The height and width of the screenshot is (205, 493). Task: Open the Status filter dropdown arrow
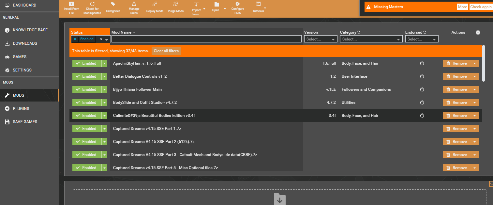click(x=107, y=39)
